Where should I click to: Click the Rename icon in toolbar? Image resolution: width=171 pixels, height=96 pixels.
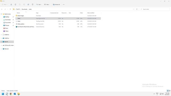pos(24,5)
